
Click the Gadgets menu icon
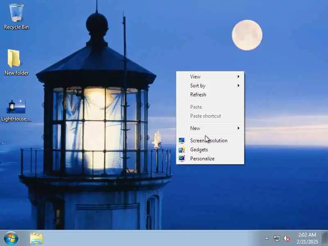(x=182, y=150)
